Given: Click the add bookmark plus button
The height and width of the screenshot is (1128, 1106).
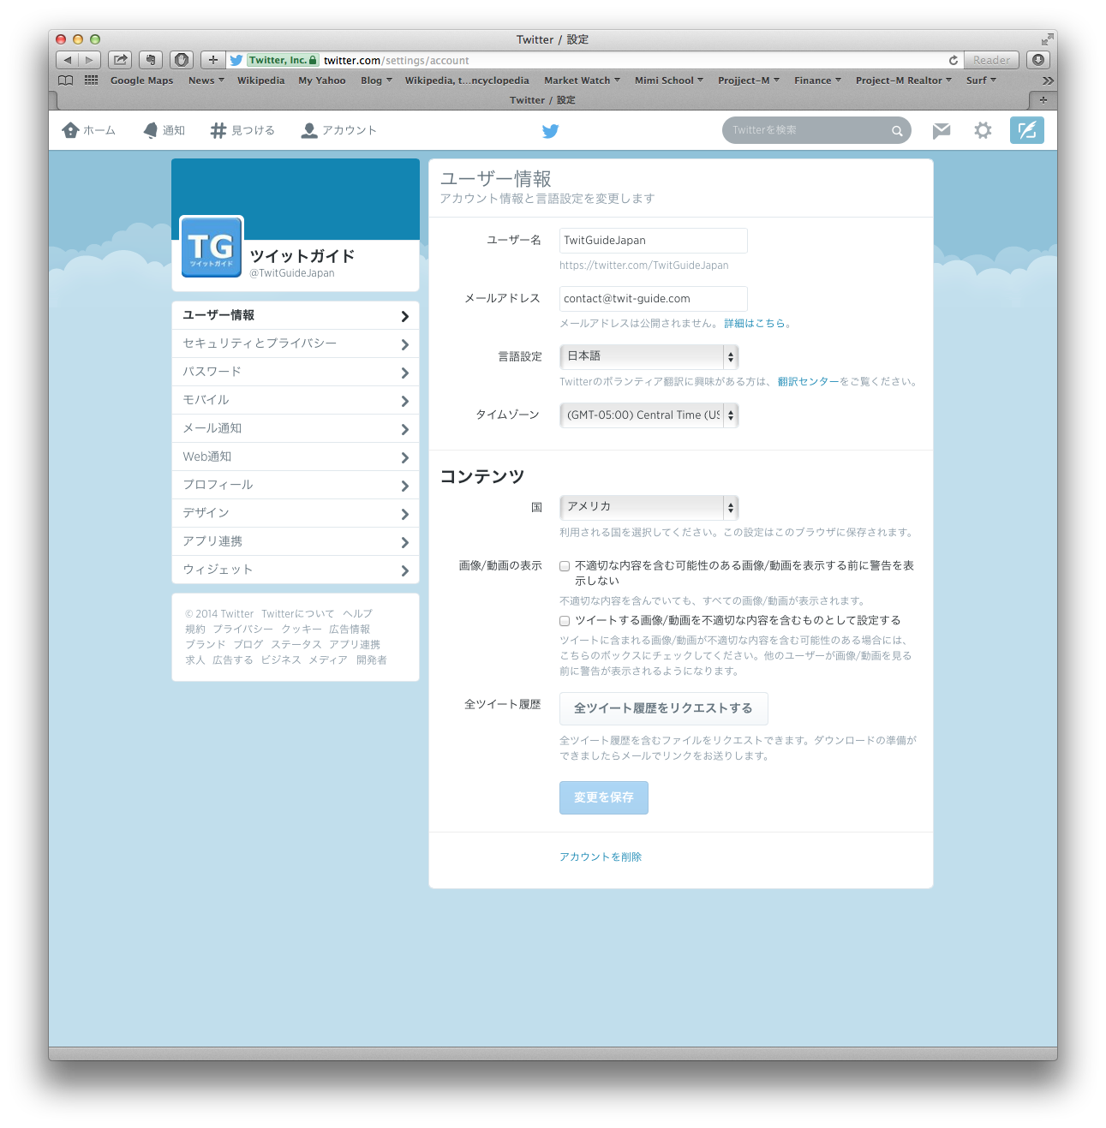Looking at the screenshot, I should click(x=212, y=60).
